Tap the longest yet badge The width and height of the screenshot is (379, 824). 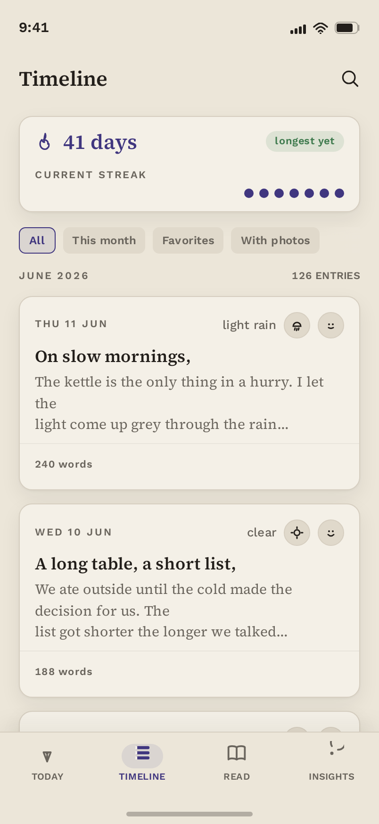point(305,141)
